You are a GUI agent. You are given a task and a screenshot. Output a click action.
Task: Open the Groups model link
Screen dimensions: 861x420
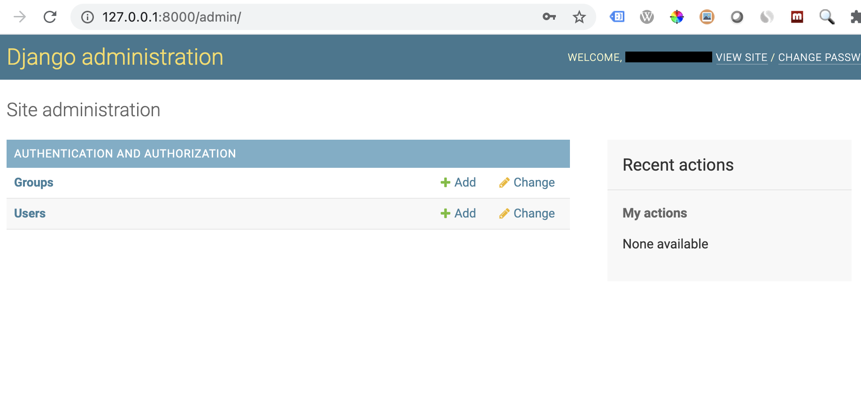tap(34, 182)
